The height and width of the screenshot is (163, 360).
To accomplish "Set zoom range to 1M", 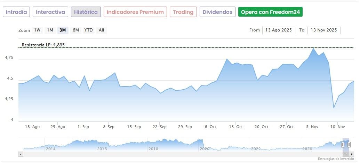I will tap(50, 30).
